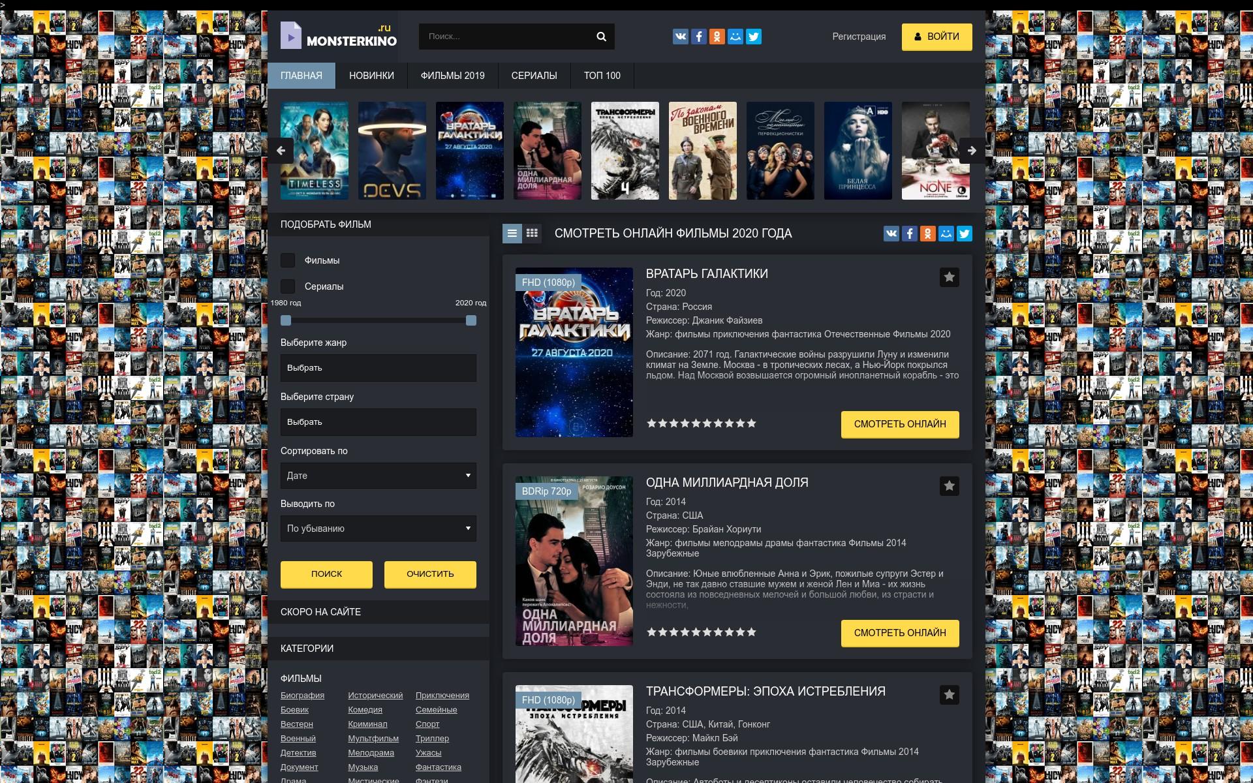Open Трансформеры: Эпоха истребления title link
Image resolution: width=1253 pixels, height=783 pixels.
tap(766, 692)
